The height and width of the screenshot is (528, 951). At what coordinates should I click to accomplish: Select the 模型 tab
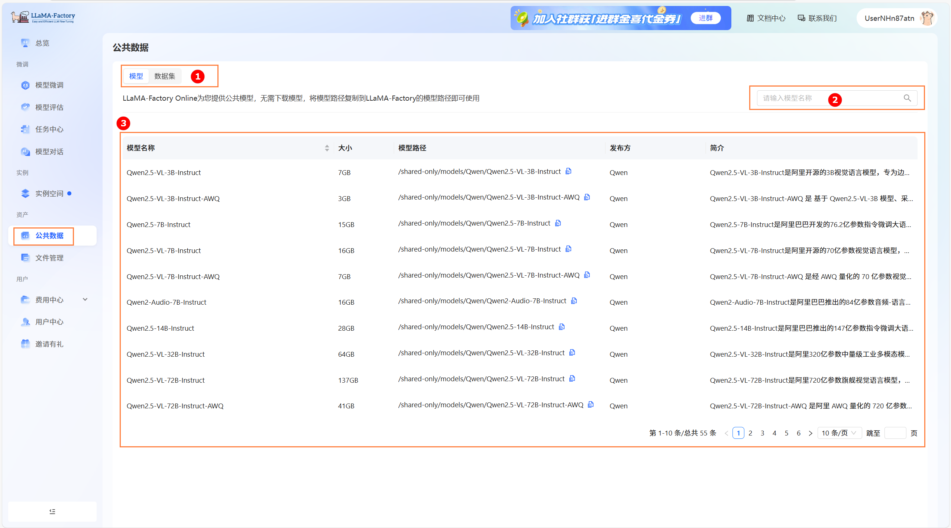(136, 76)
